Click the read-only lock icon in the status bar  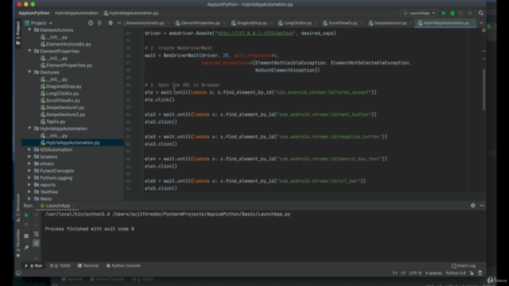point(472,273)
